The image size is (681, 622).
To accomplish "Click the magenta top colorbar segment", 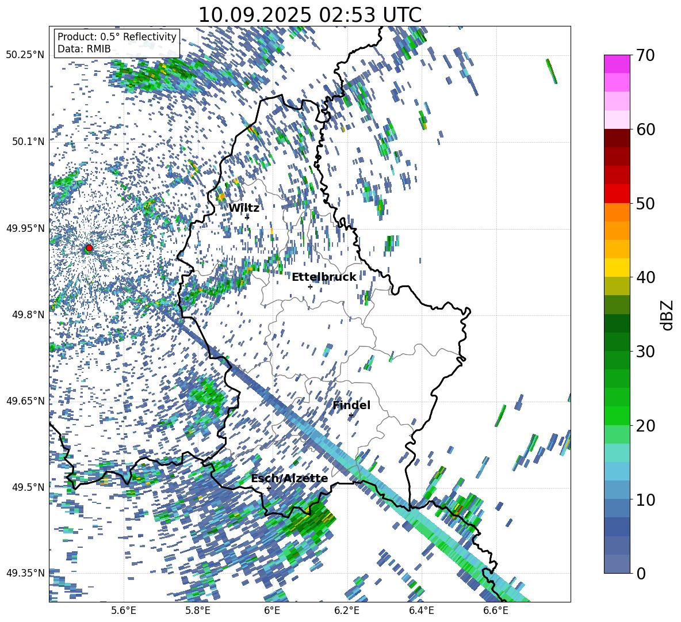I will coord(617,64).
